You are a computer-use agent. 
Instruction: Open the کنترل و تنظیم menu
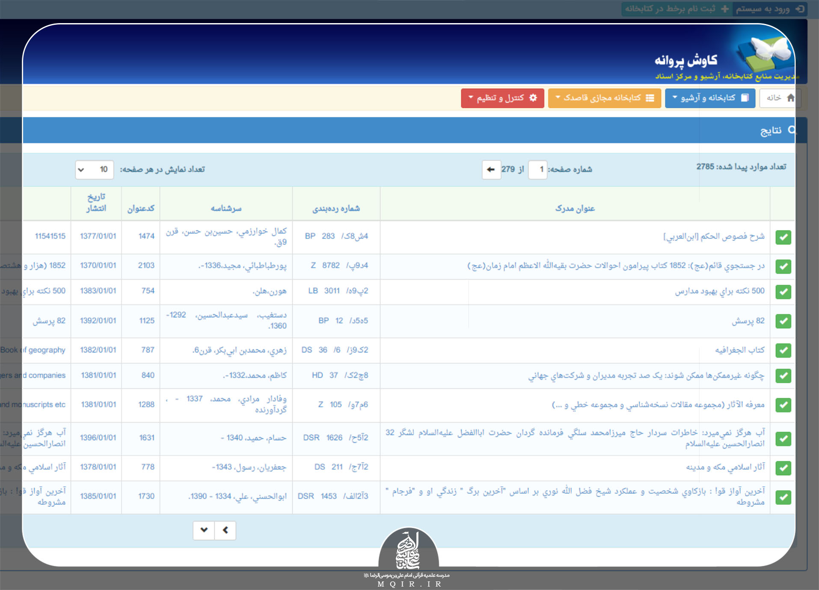pos(502,98)
